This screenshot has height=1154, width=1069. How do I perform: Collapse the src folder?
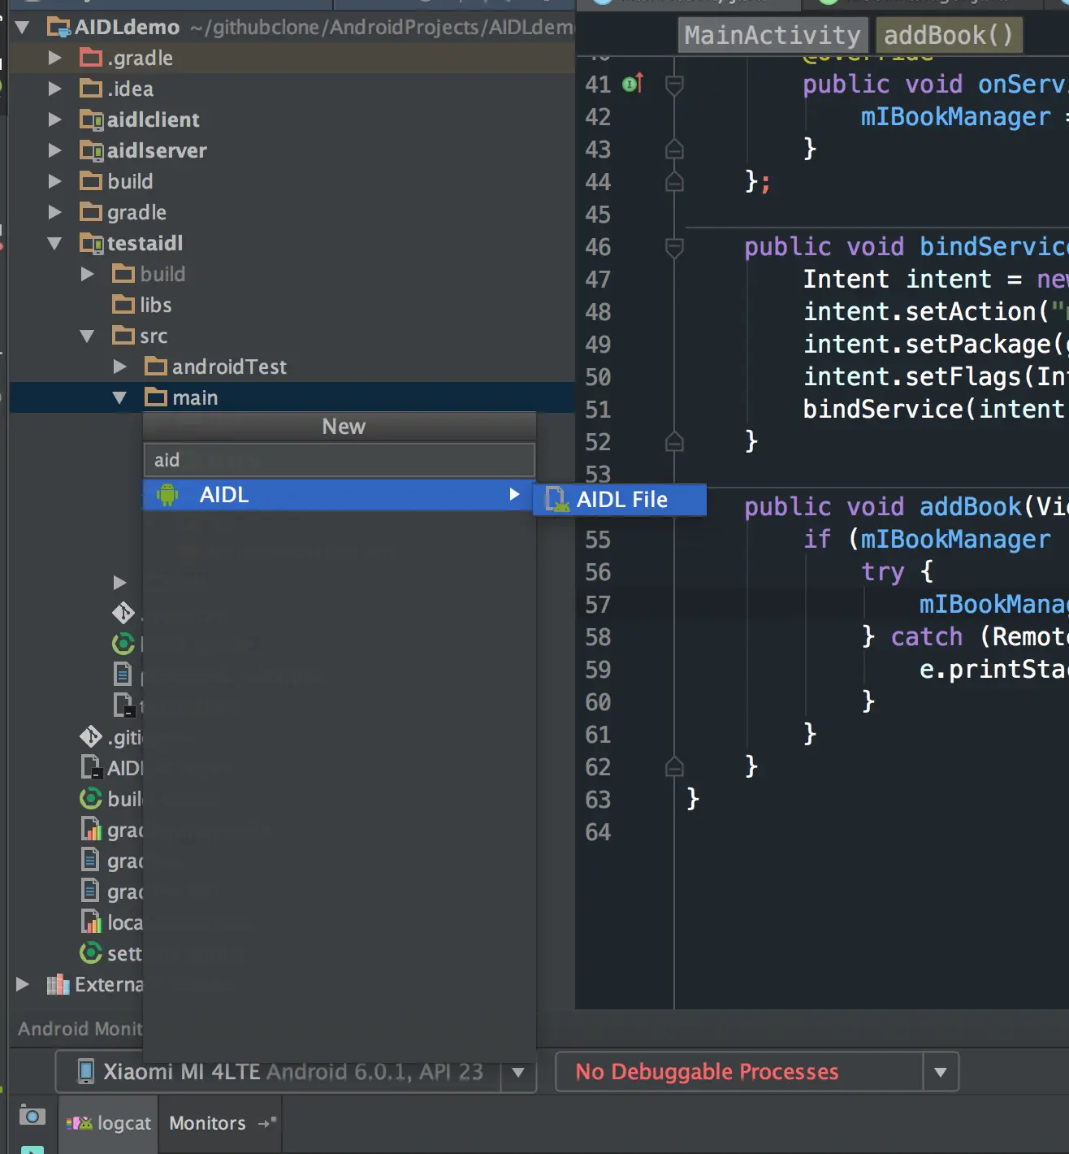click(87, 336)
